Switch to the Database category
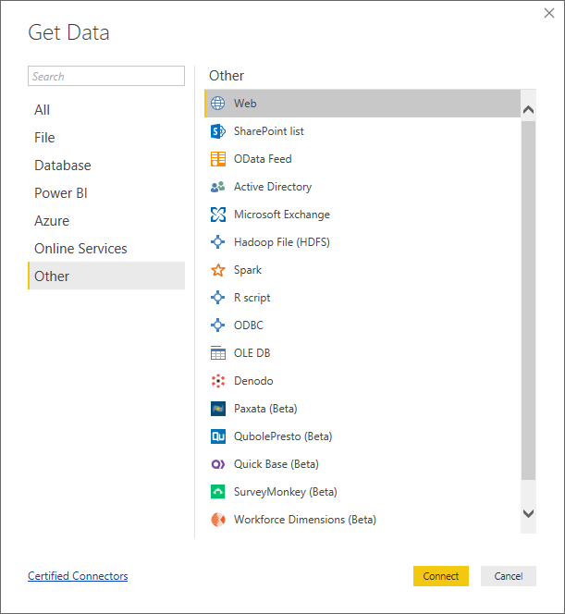The height and width of the screenshot is (614, 565). [x=63, y=166]
